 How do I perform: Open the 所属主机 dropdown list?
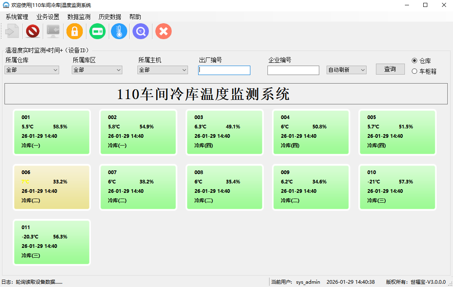(163, 70)
